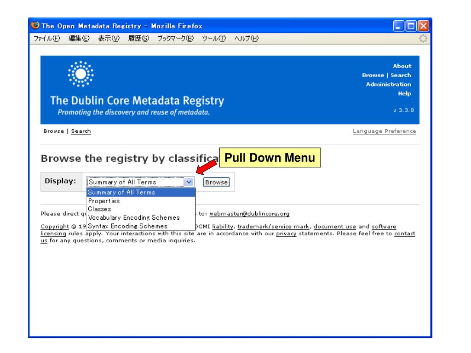Open the Language Preference link
Viewport: 471px width, 353px height.
click(x=384, y=131)
